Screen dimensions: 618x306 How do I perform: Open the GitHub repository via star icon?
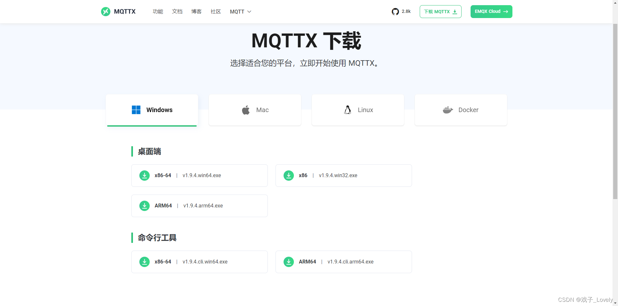click(x=395, y=11)
